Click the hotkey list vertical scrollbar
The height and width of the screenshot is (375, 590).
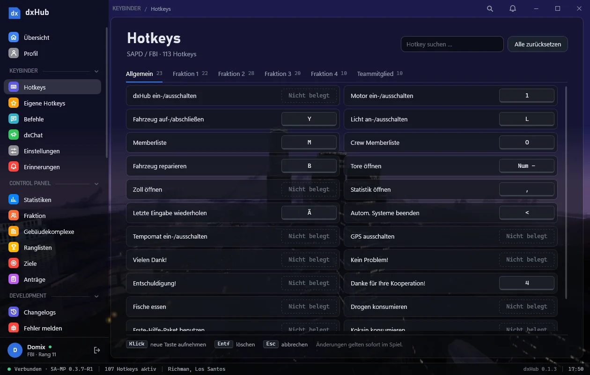pos(567,193)
